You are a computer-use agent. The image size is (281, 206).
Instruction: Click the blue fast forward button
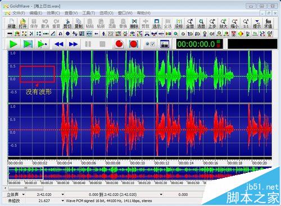coord(73,44)
